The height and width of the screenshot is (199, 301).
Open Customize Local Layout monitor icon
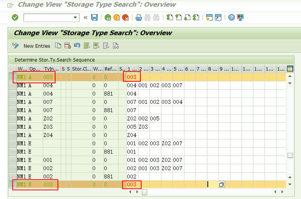[x=240, y=18]
